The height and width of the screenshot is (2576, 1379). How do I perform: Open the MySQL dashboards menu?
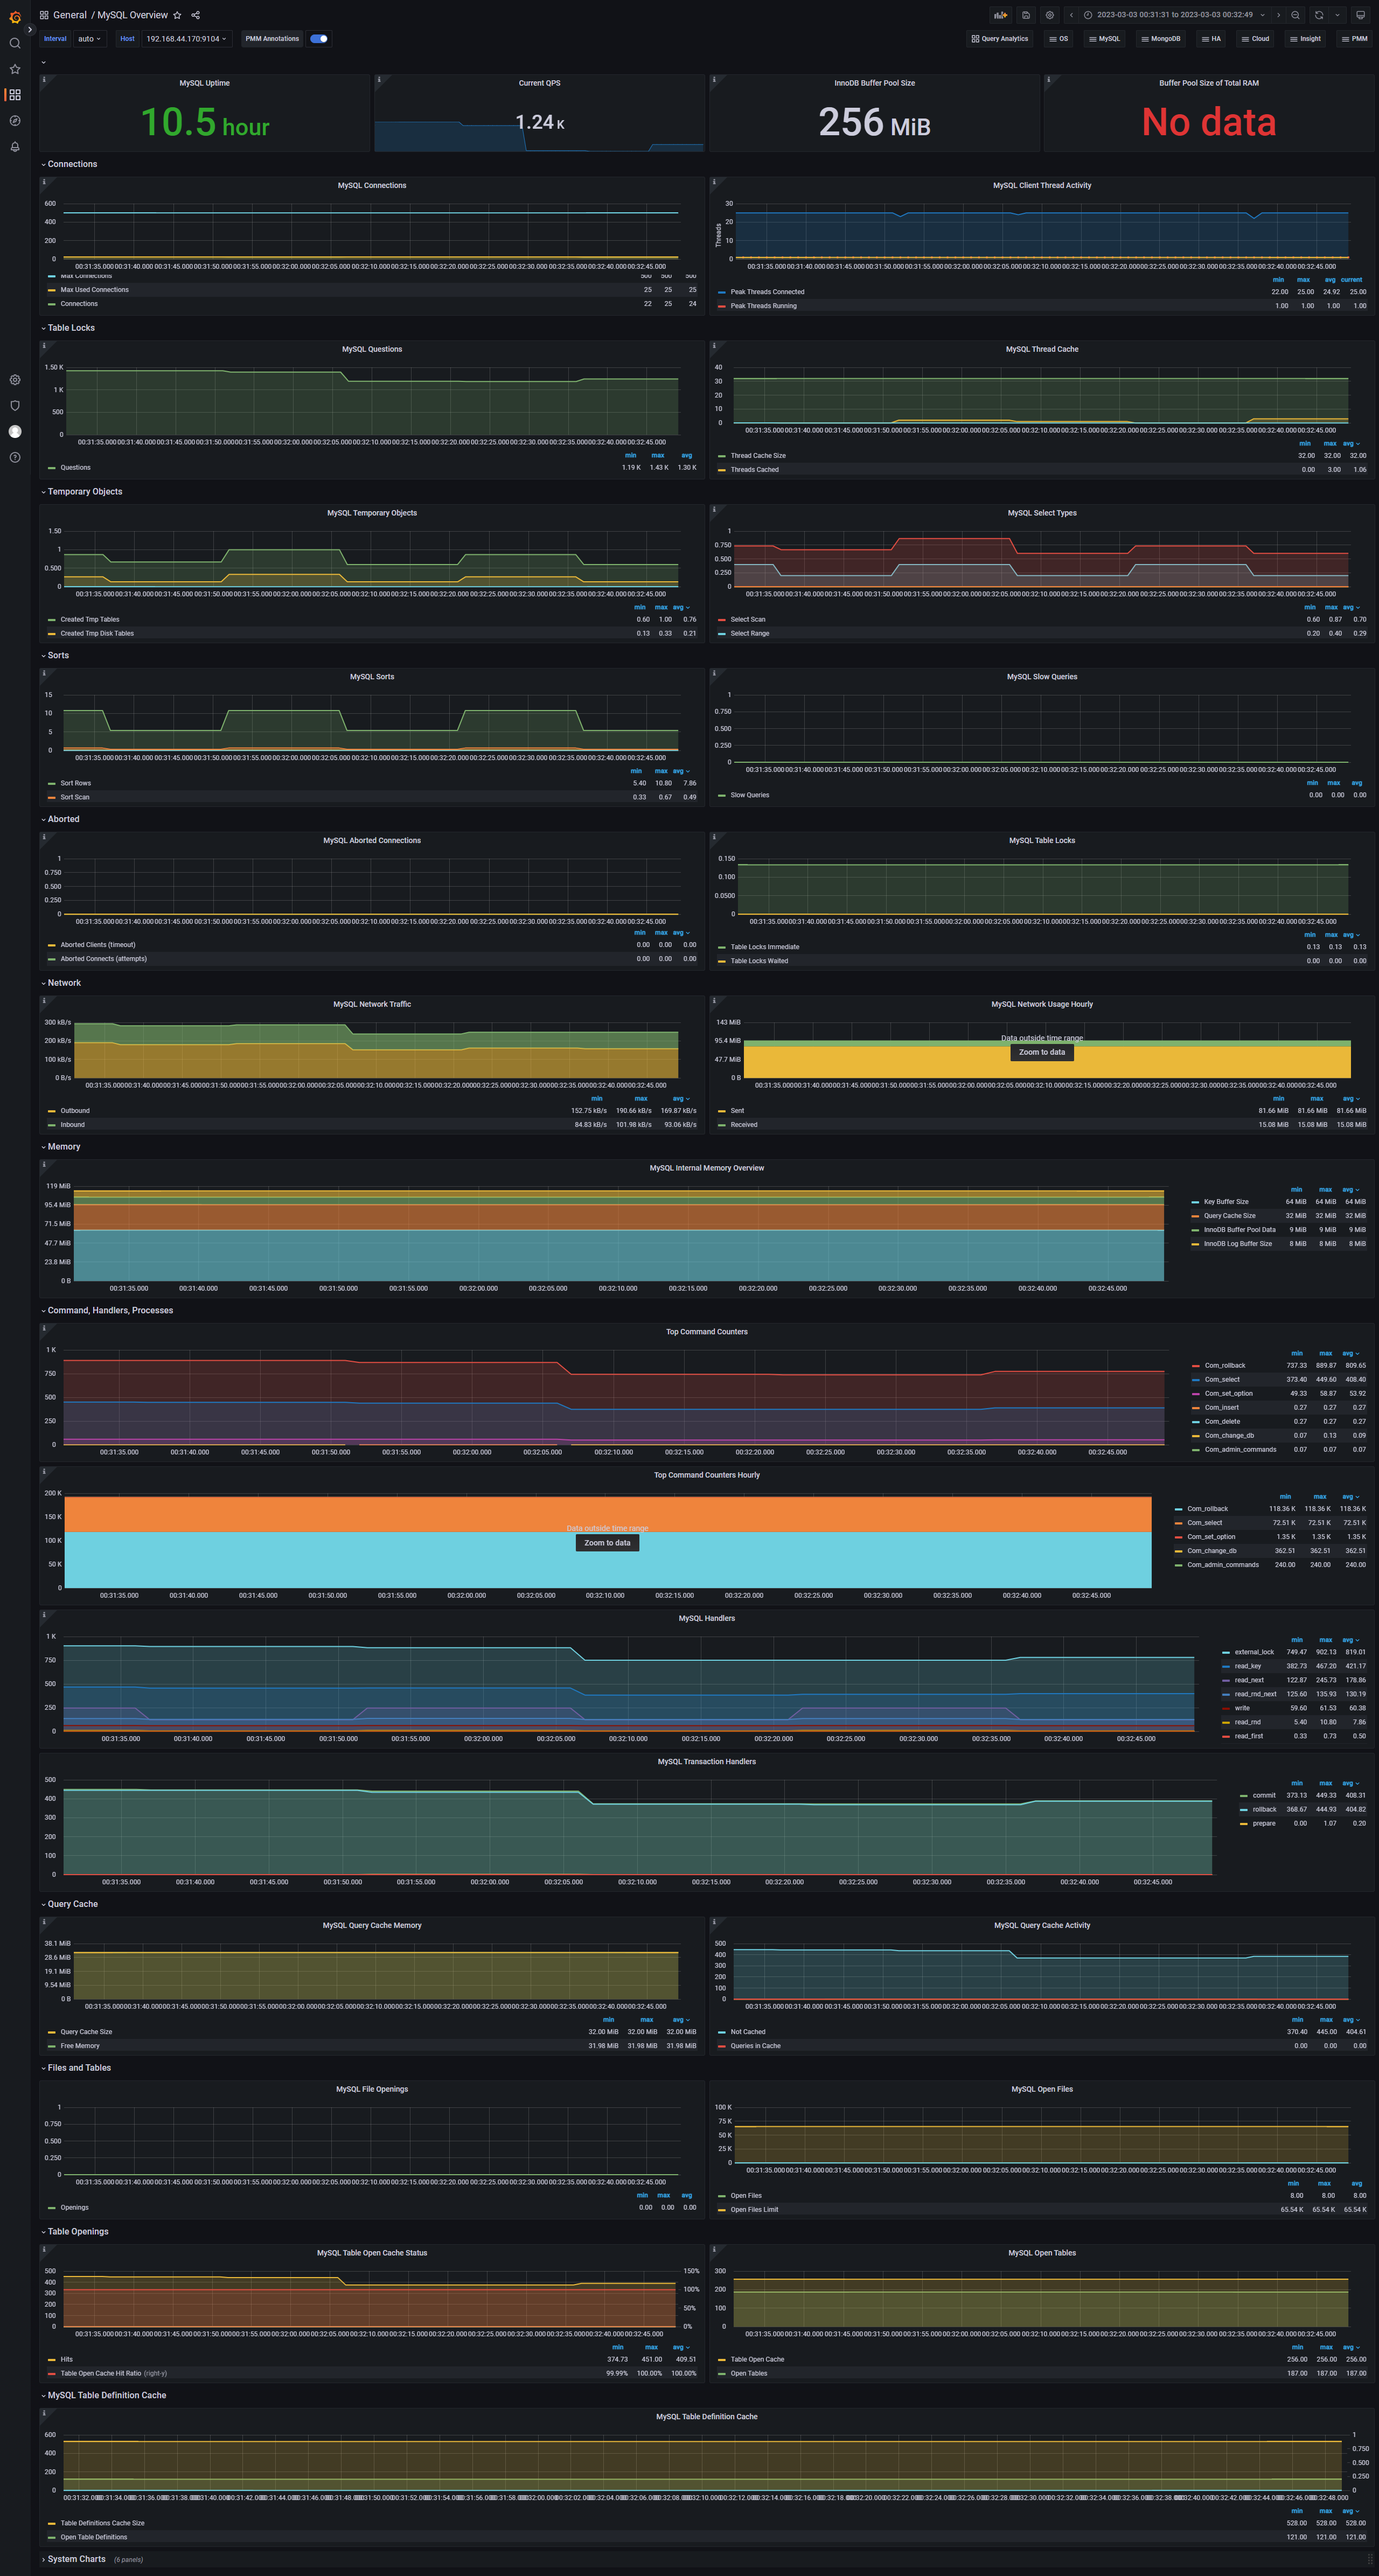pyautogui.click(x=1104, y=39)
